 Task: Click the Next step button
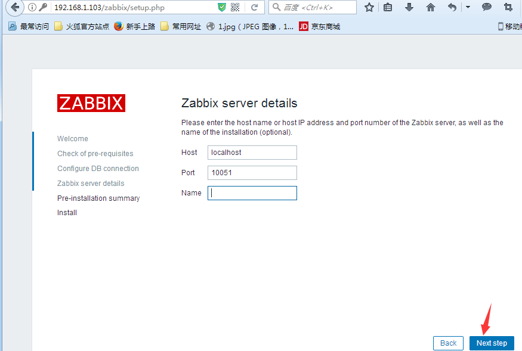pyautogui.click(x=492, y=343)
